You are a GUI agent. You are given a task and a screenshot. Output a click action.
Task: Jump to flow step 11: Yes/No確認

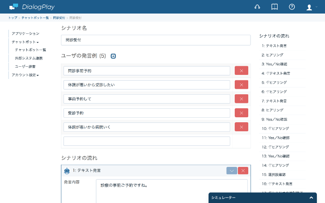tap(275, 138)
